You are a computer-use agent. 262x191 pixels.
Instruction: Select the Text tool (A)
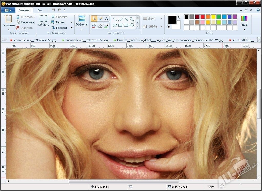[x=107, y=19]
